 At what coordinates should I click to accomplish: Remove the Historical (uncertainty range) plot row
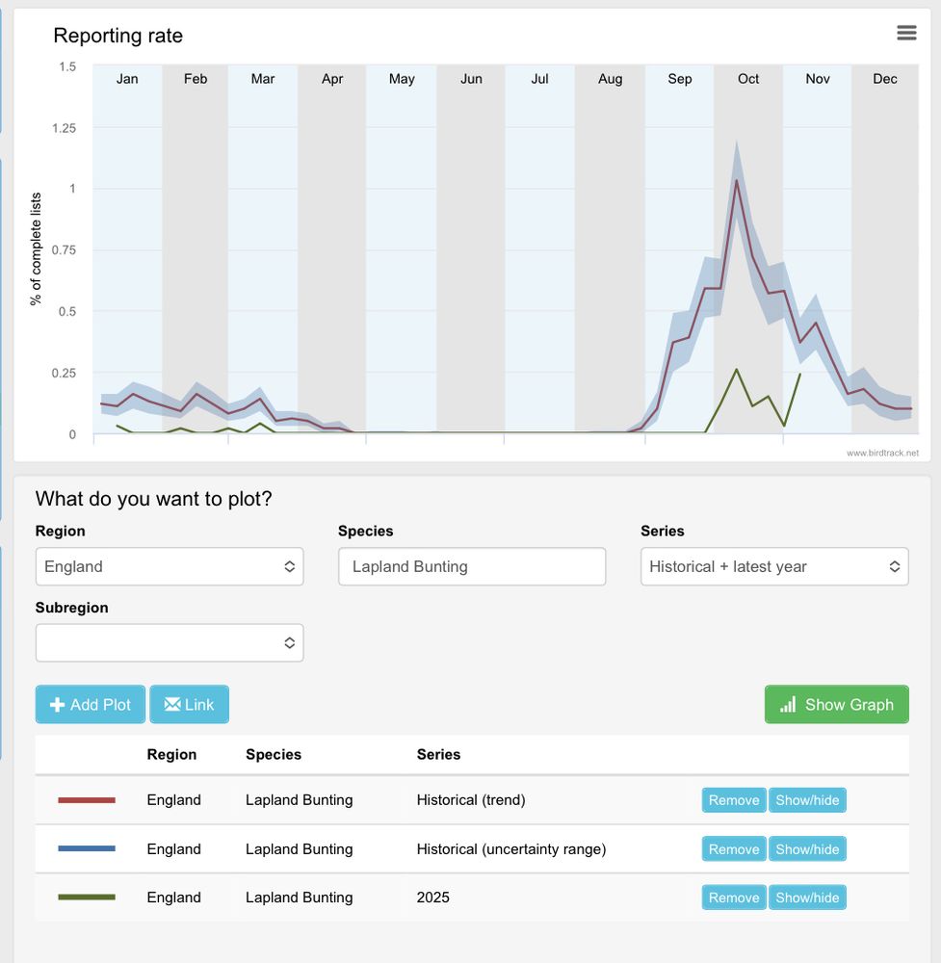[734, 848]
